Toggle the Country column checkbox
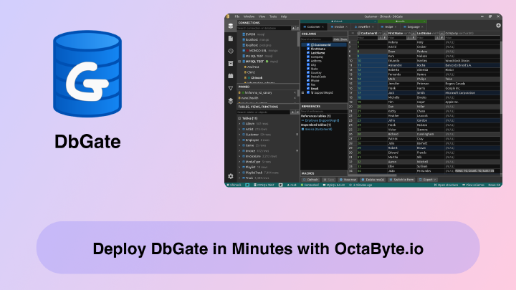516x290 pixels. tap(308, 72)
